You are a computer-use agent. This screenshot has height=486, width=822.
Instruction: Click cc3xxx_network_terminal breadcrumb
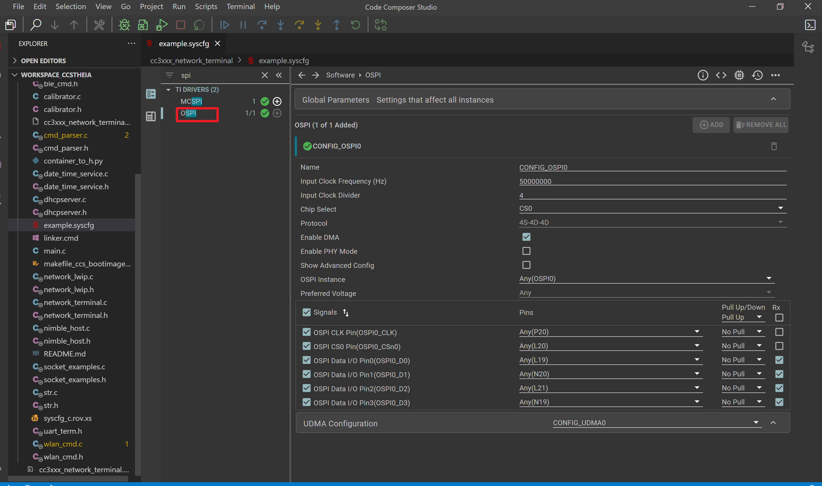pyautogui.click(x=191, y=61)
